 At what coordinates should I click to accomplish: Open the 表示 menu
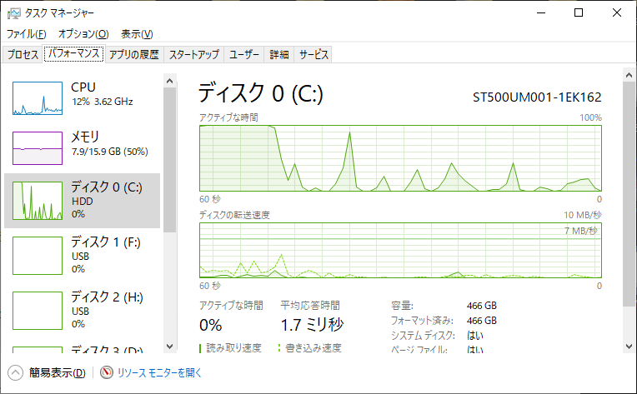[x=137, y=34]
